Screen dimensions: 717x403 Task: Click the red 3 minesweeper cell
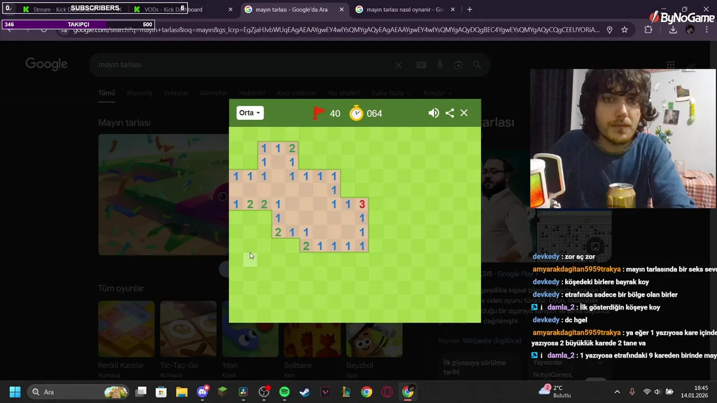[362, 204]
